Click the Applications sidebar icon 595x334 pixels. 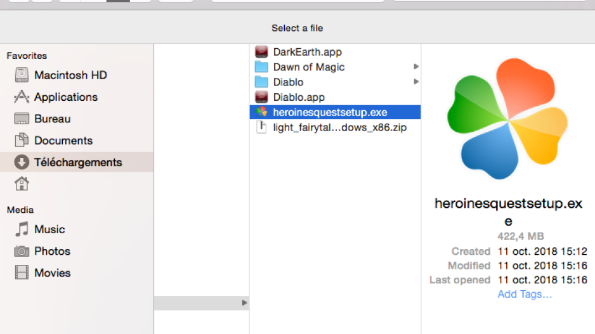22,97
